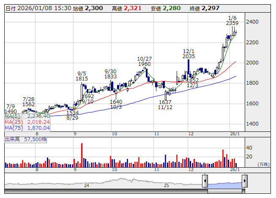
Task: Click the 1600 price axis label
Action: click(252, 104)
